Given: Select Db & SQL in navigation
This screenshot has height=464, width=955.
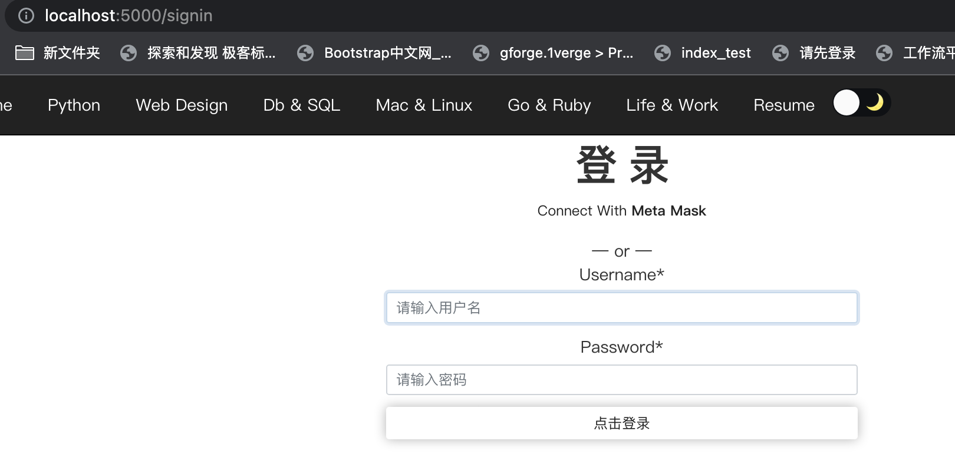Looking at the screenshot, I should click(301, 105).
